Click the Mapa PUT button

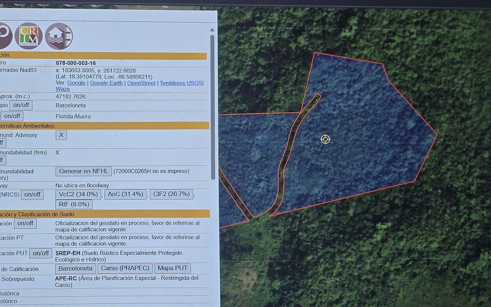point(173,269)
